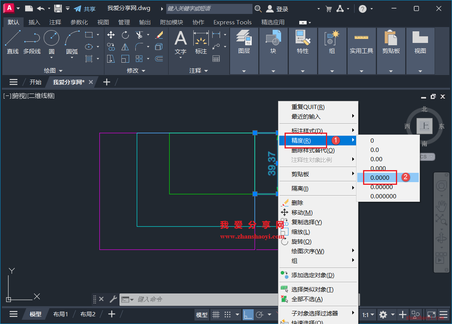The width and height of the screenshot is (452, 324).
Task: Expand the Text (文字) tool dropdown arrow
Action: (x=181, y=58)
